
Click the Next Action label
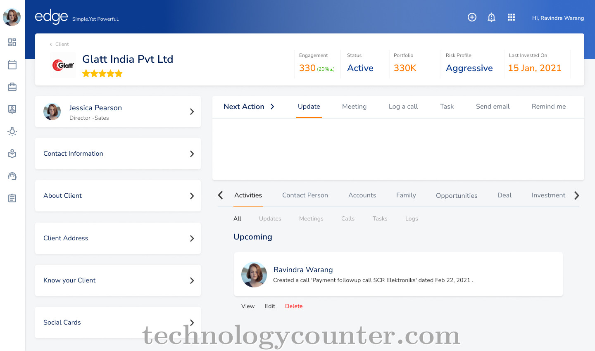click(x=244, y=107)
